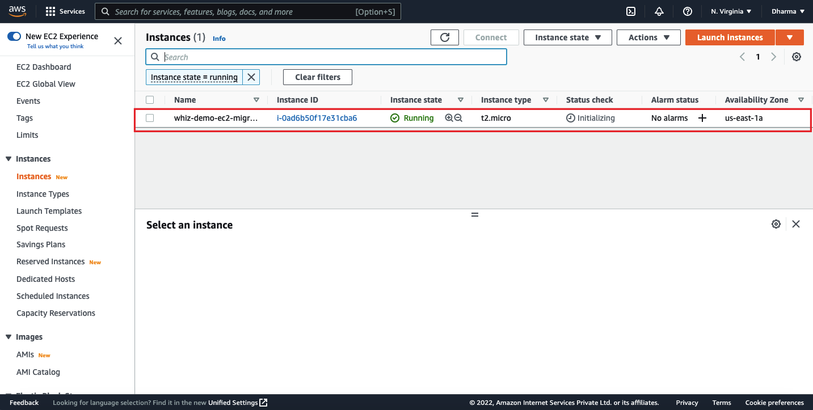Toggle the New EC2 Experience switch
Screen dimensions: 813x410
(14, 36)
